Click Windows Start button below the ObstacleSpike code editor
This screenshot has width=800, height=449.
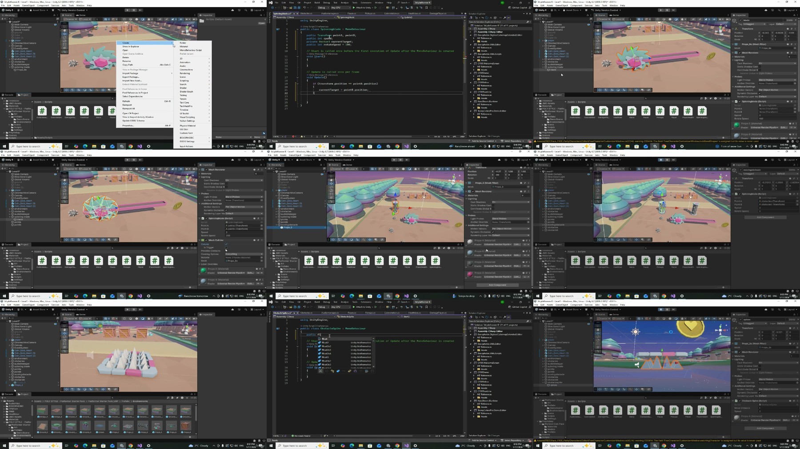pyautogui.click(x=272, y=445)
